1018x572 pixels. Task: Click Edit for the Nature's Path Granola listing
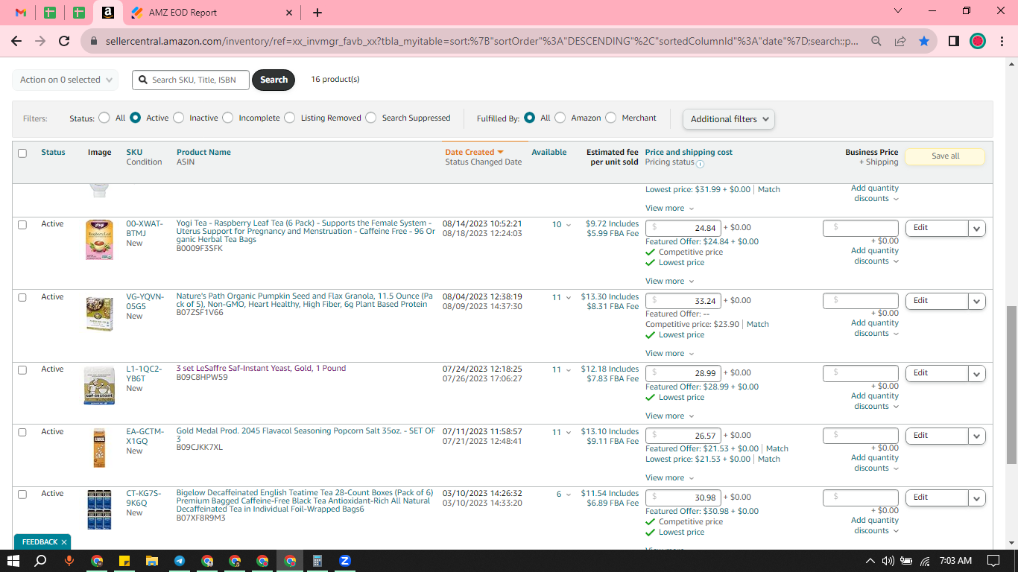point(937,301)
